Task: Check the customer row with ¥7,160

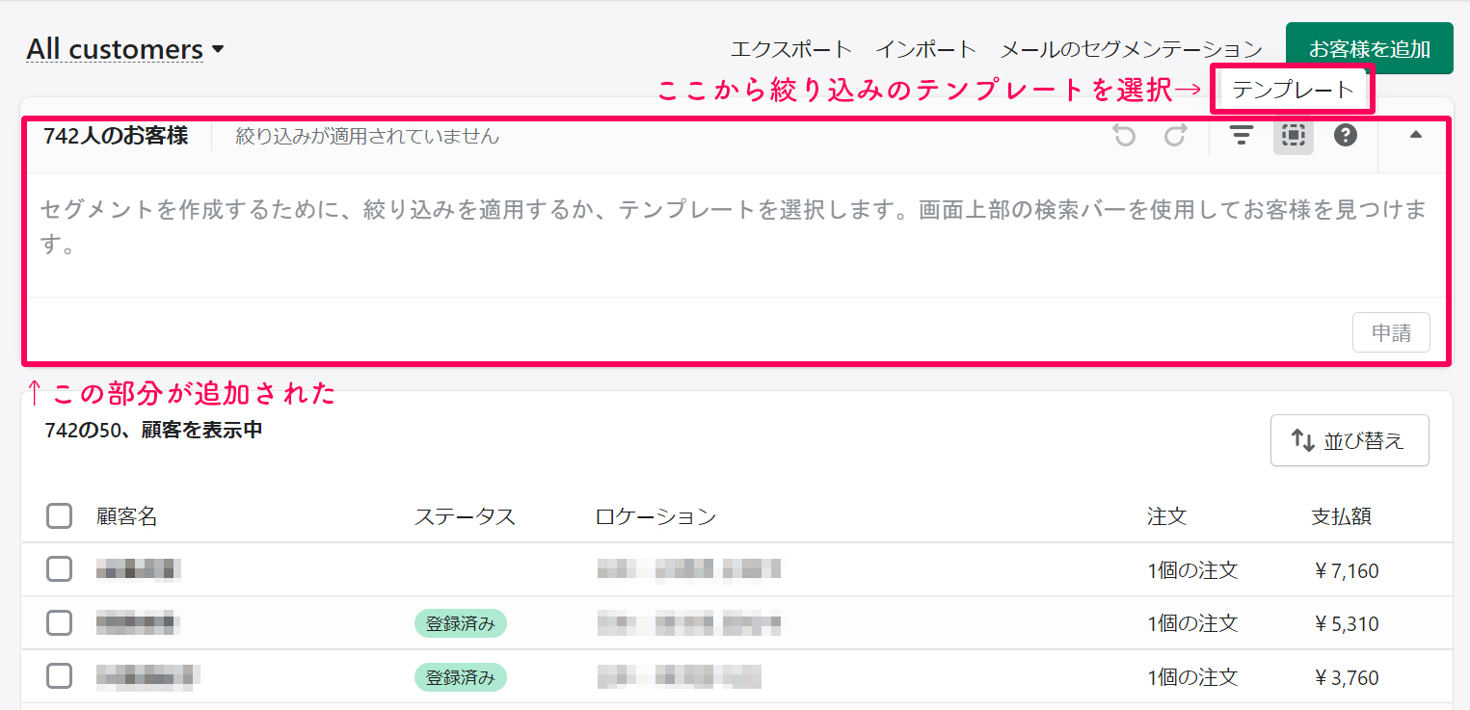Action: tap(60, 569)
